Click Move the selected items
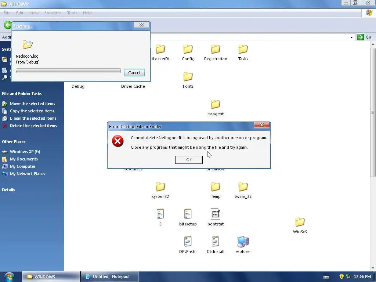This screenshot has height=282, width=376. pos(32,104)
